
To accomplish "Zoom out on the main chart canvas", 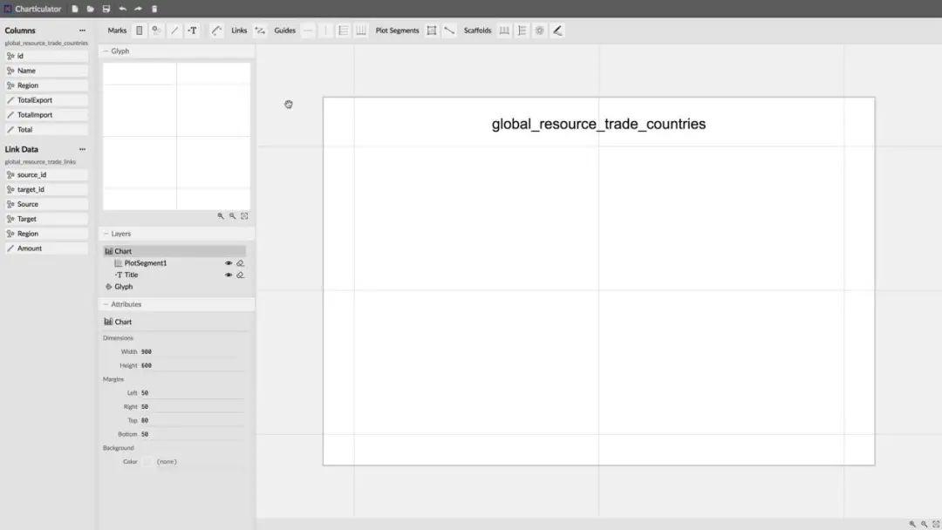I will pyautogui.click(x=925, y=524).
